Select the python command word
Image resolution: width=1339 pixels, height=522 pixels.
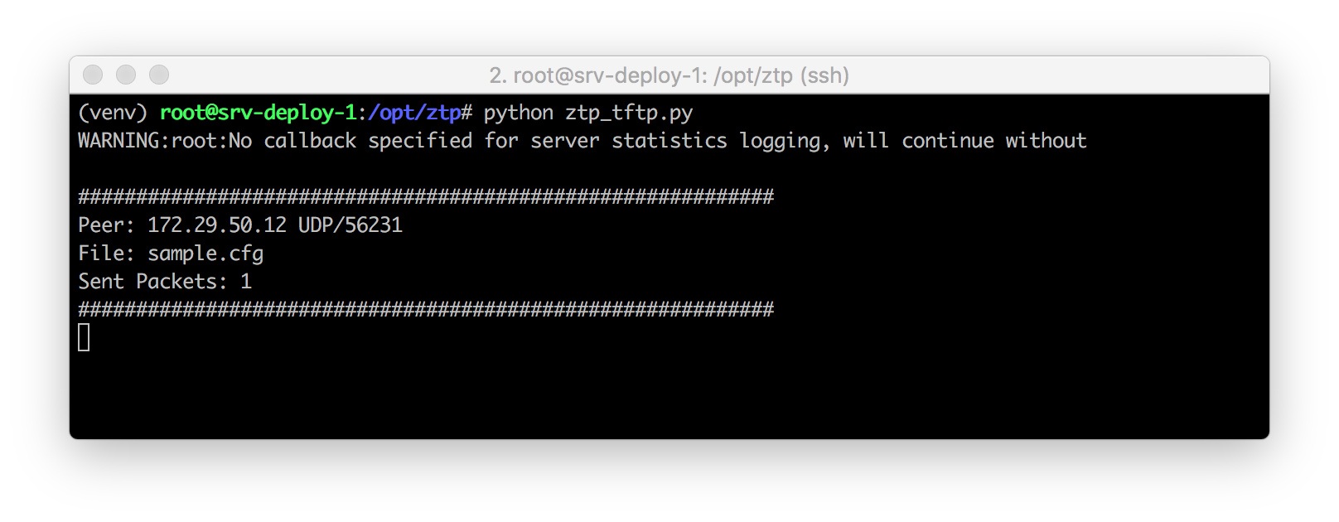pos(518,113)
